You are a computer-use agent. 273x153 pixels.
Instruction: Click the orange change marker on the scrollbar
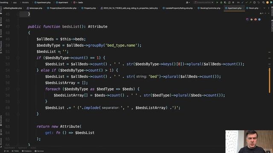[270, 80]
